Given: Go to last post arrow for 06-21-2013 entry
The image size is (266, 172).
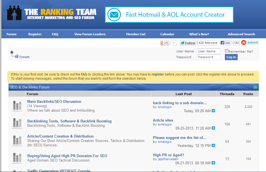Looking at the screenshot, I should (213, 163).
